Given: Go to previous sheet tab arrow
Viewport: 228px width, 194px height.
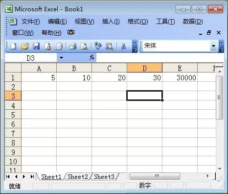Looking at the screenshot, I should (16, 176).
